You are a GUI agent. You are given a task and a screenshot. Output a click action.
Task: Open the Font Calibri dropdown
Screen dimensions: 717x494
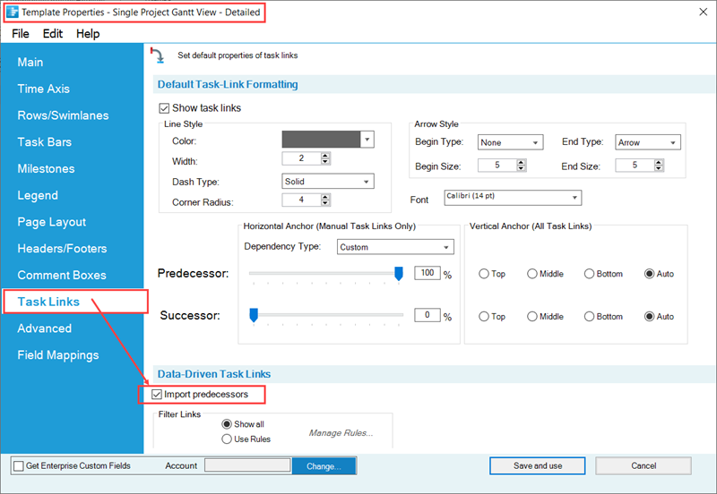tap(513, 198)
